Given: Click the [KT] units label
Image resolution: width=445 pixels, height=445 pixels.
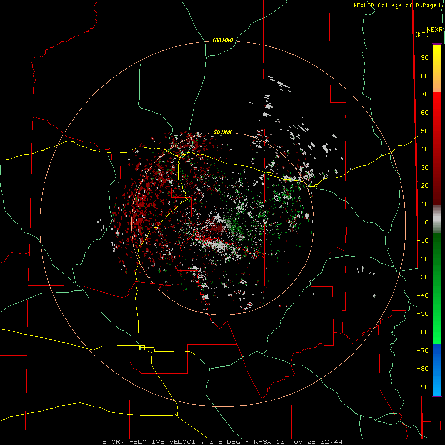Looking at the screenshot, I should click(x=422, y=34).
